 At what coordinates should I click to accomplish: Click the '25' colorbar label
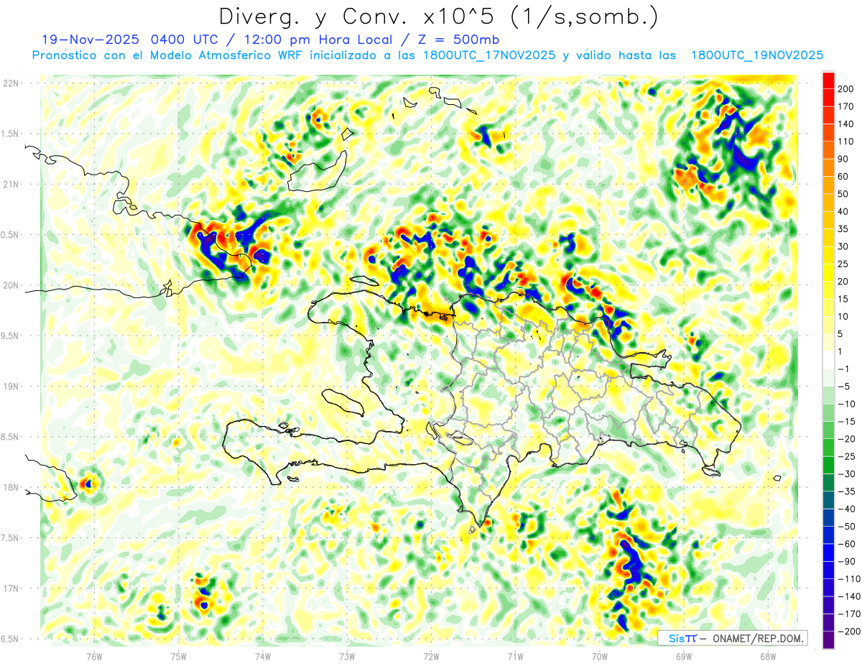(843, 264)
